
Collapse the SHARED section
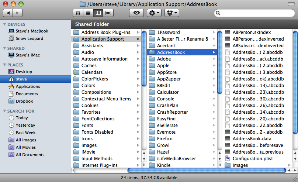click(x=4, y=48)
